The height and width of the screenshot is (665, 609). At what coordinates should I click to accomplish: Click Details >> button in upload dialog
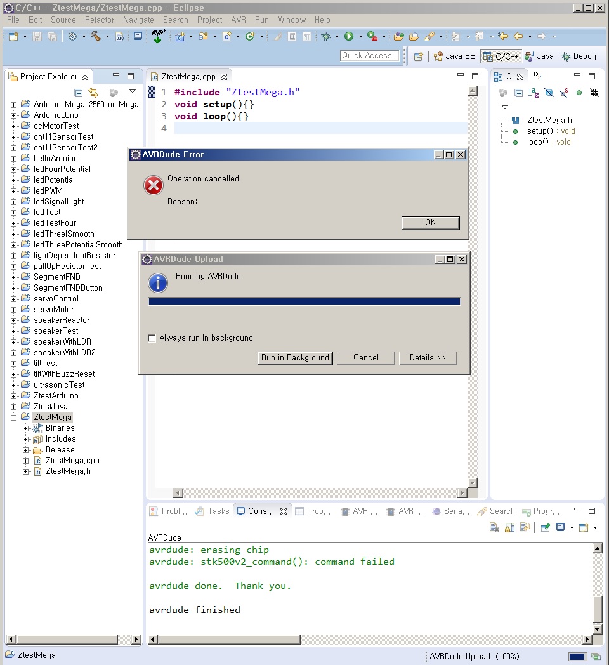click(x=428, y=358)
